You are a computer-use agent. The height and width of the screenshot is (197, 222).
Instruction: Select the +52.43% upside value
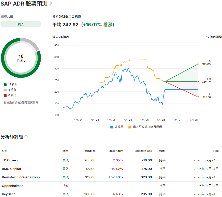(x=116, y=177)
